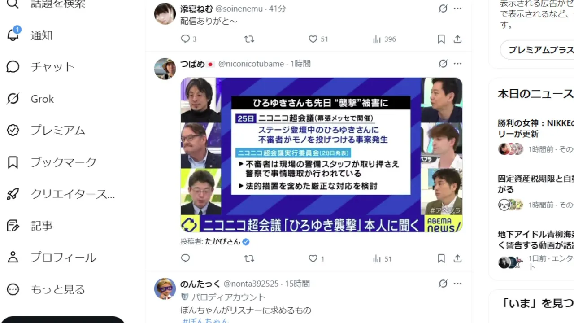Open Grok from the left sidebar
The image size is (574, 323).
coord(30,99)
